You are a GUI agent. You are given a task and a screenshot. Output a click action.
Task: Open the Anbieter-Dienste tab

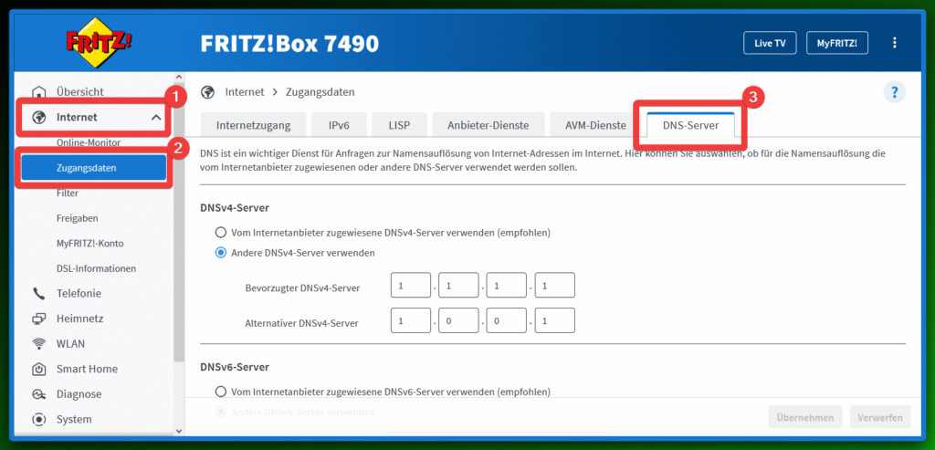489,125
